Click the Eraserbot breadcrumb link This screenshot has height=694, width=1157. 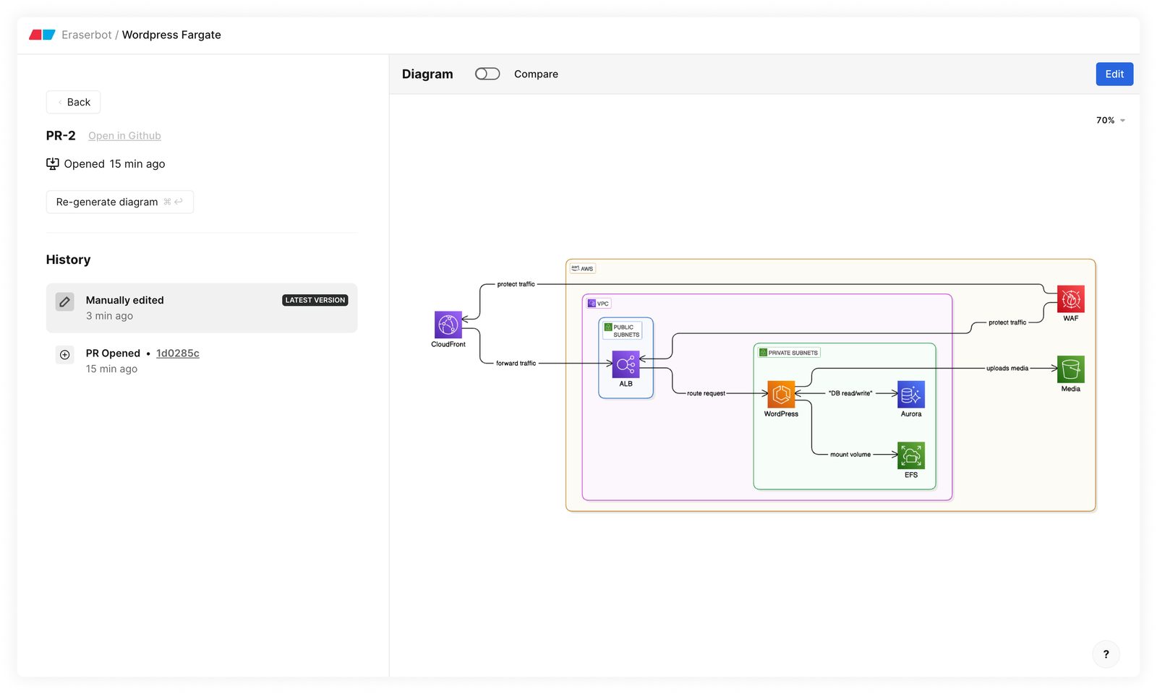87,35
